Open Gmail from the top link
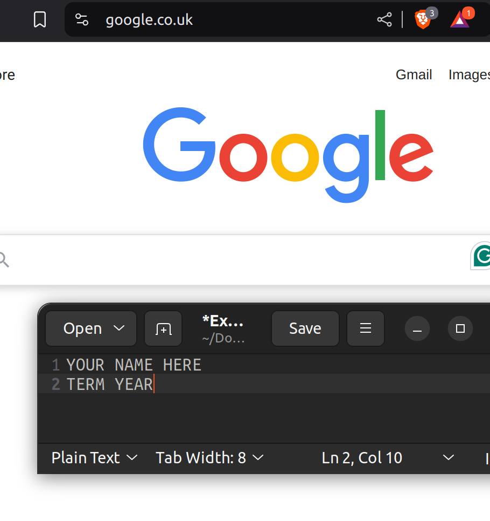The height and width of the screenshot is (521, 490). [414, 75]
